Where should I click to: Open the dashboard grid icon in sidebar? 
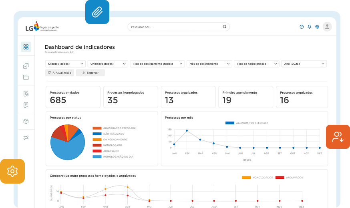pos(26,47)
